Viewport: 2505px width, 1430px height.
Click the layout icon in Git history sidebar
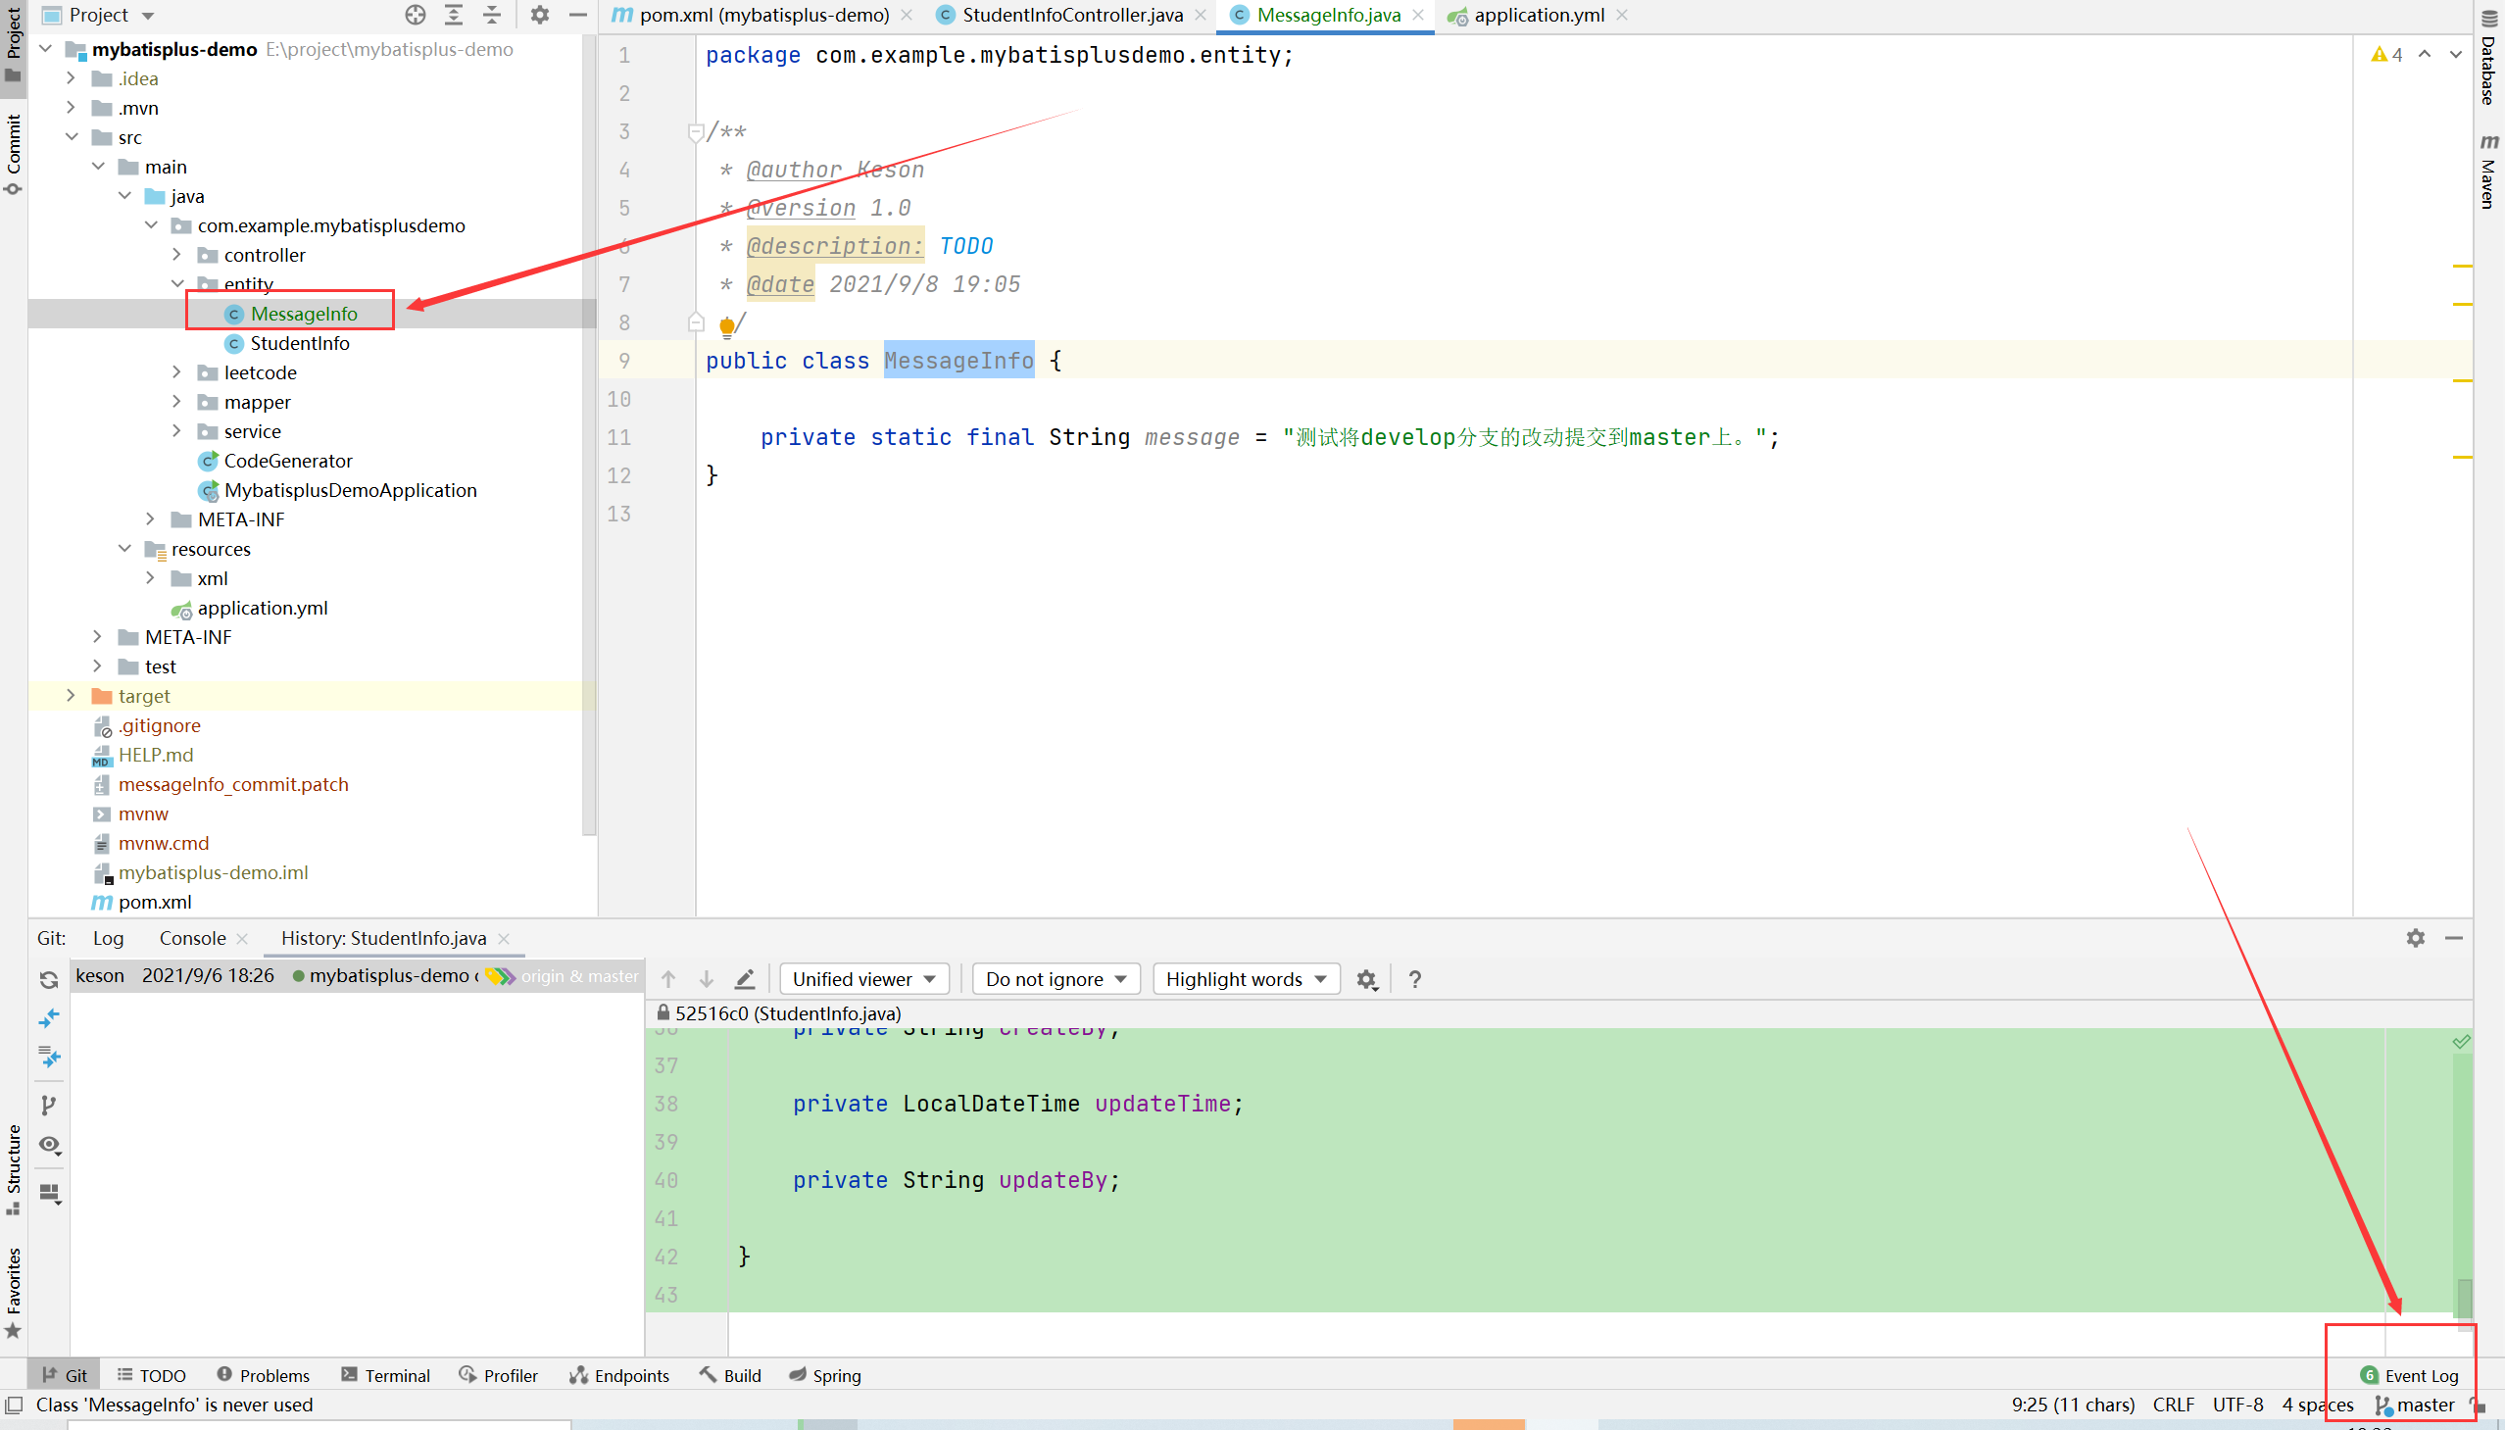point(50,1195)
